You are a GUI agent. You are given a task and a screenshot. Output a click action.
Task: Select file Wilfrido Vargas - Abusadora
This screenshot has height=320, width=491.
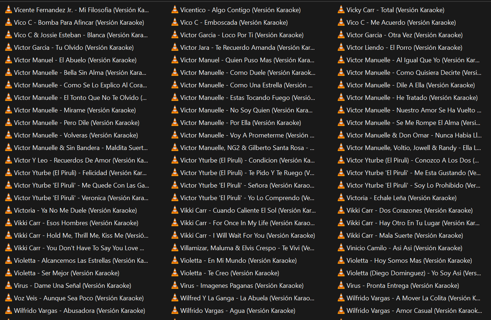[x=75, y=311]
